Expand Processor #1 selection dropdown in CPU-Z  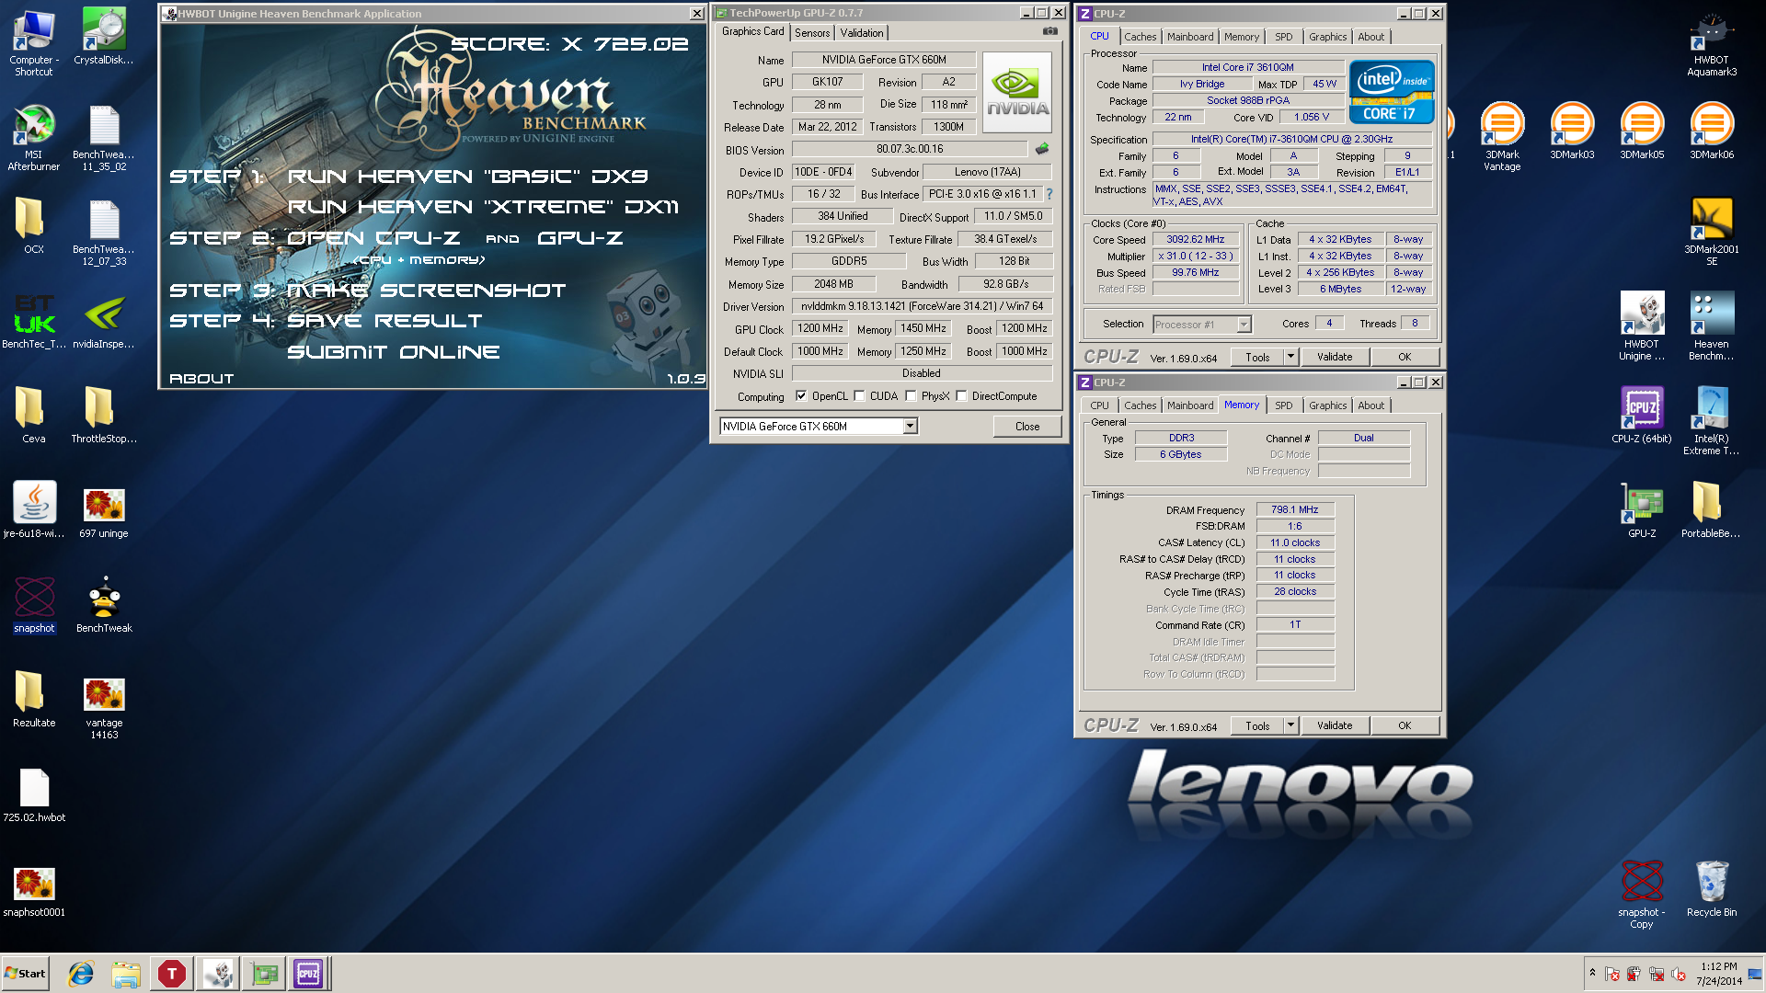pyautogui.click(x=1244, y=324)
